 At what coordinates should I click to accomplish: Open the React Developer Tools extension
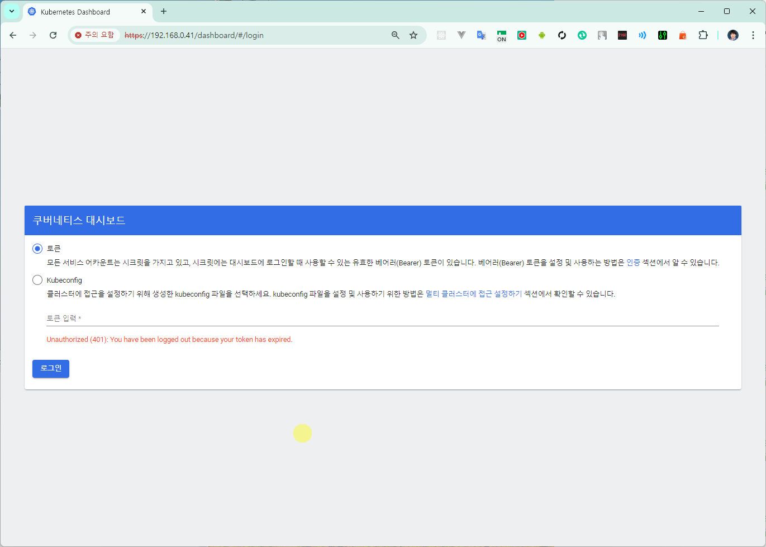(441, 35)
